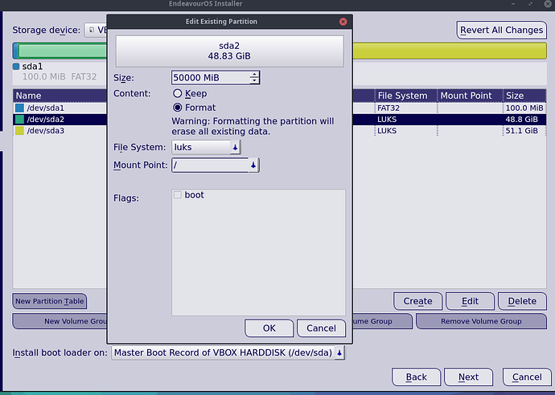Click into the Mount Point text field
The width and height of the screenshot is (555, 395).
pyautogui.click(x=210, y=165)
